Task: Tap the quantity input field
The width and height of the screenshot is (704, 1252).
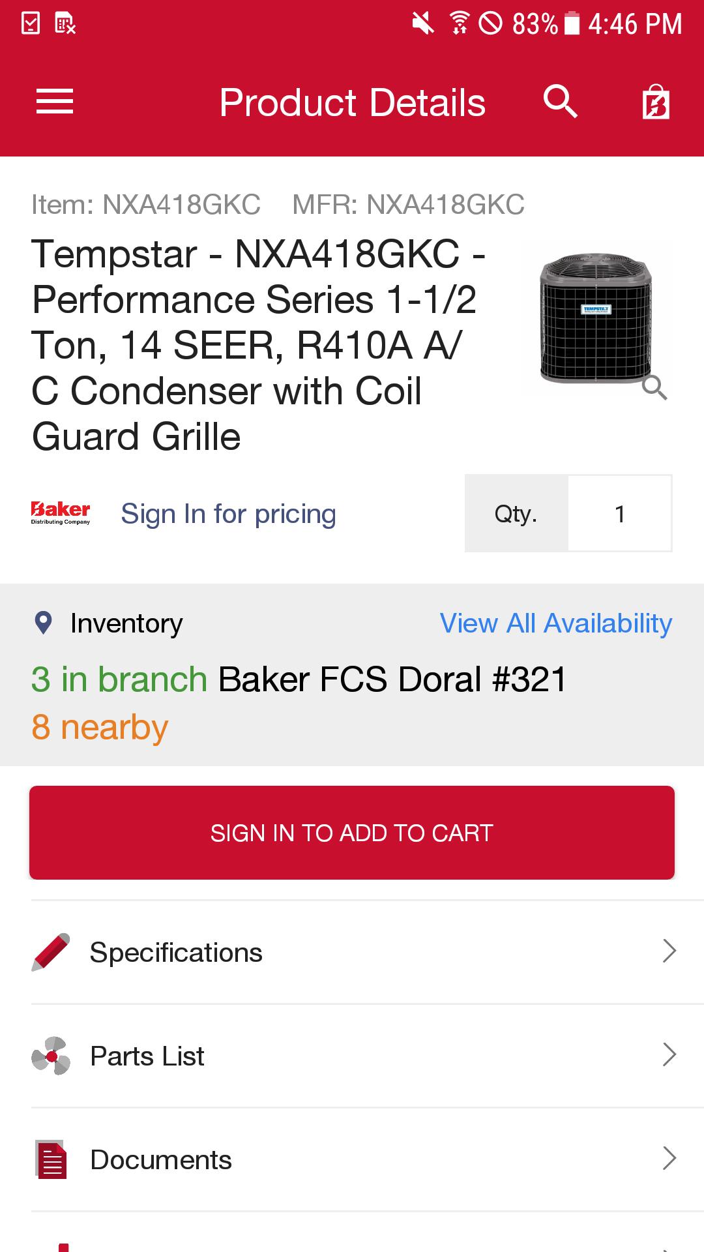Action: [x=619, y=514]
